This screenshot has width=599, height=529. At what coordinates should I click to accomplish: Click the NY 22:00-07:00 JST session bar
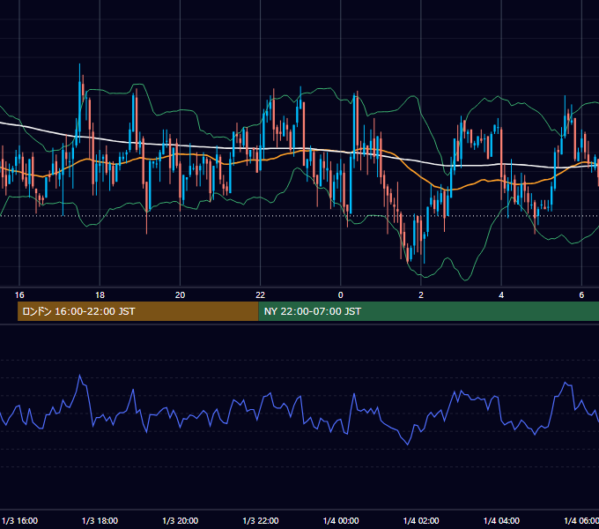coord(429,311)
